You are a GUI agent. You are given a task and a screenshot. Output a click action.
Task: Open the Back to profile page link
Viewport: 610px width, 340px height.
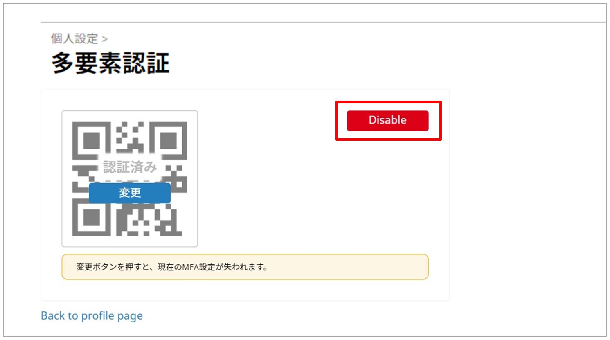[92, 316]
